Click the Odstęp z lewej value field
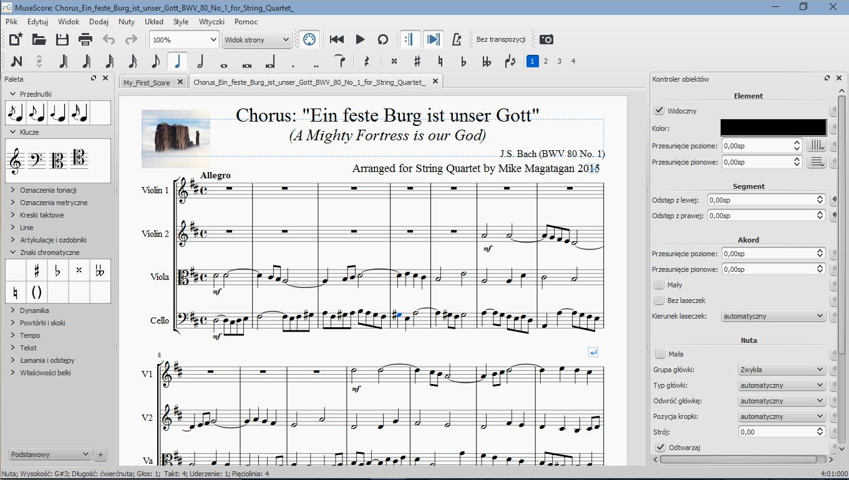 coord(767,200)
